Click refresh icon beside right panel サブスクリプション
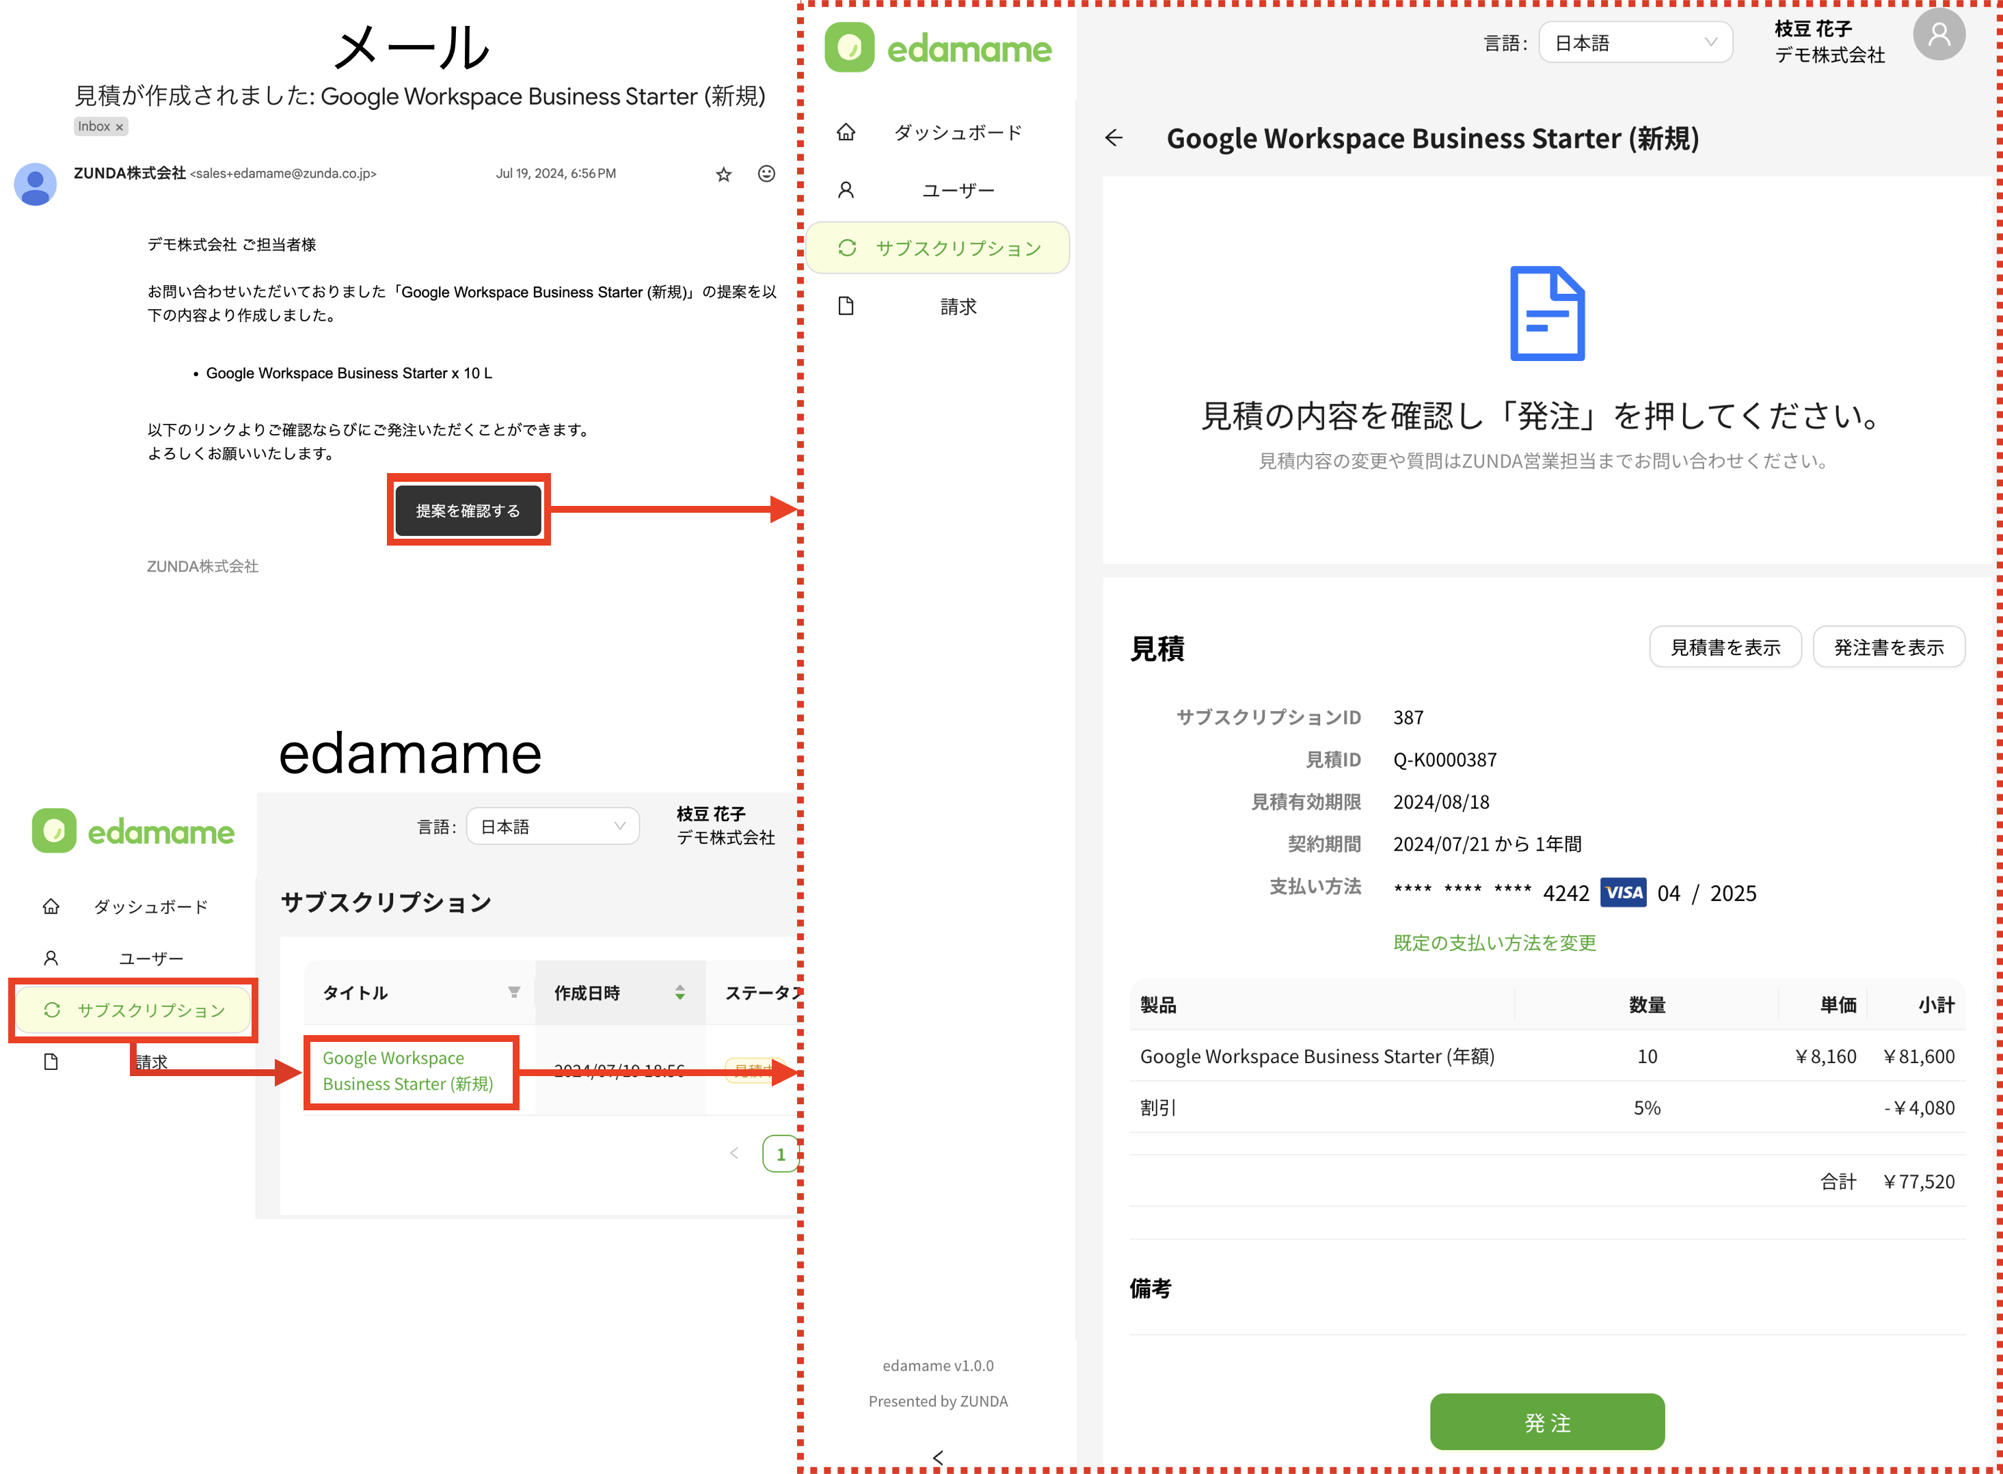 coord(847,247)
